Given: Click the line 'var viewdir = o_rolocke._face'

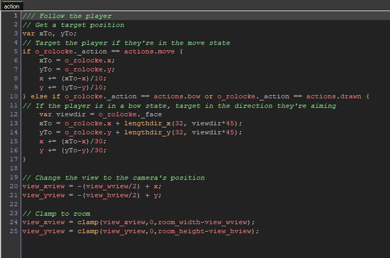Looking at the screenshot, I should pyautogui.click(x=101, y=114).
